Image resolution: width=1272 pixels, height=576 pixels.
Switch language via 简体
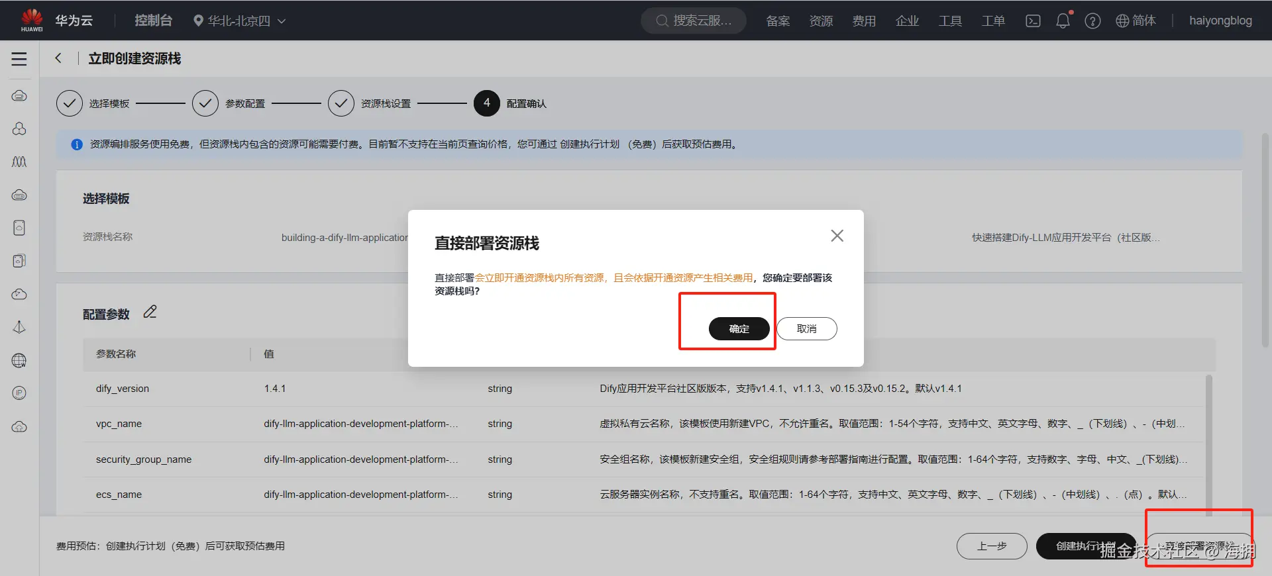[1144, 21]
